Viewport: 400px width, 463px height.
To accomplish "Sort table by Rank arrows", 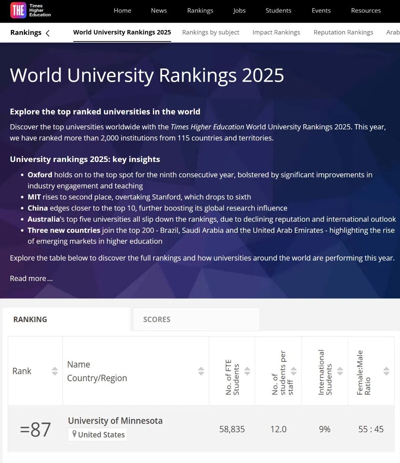I will (x=55, y=371).
